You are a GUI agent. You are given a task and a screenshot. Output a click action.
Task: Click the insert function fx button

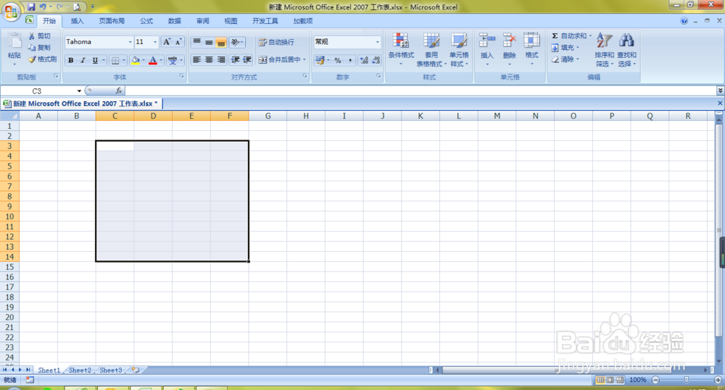pyautogui.click(x=119, y=91)
